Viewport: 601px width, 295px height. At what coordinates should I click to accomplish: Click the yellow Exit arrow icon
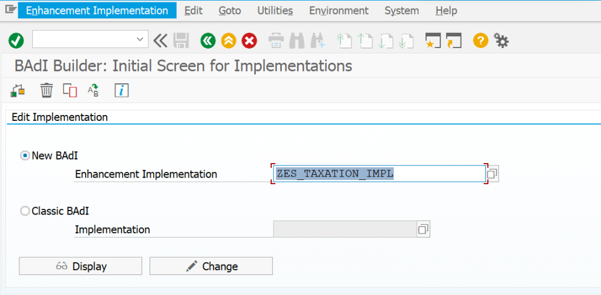coord(228,40)
